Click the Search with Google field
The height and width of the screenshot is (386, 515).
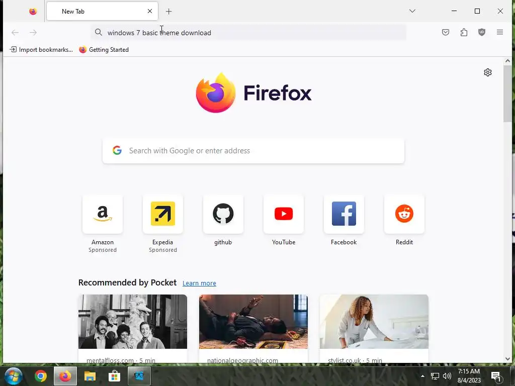(253, 151)
